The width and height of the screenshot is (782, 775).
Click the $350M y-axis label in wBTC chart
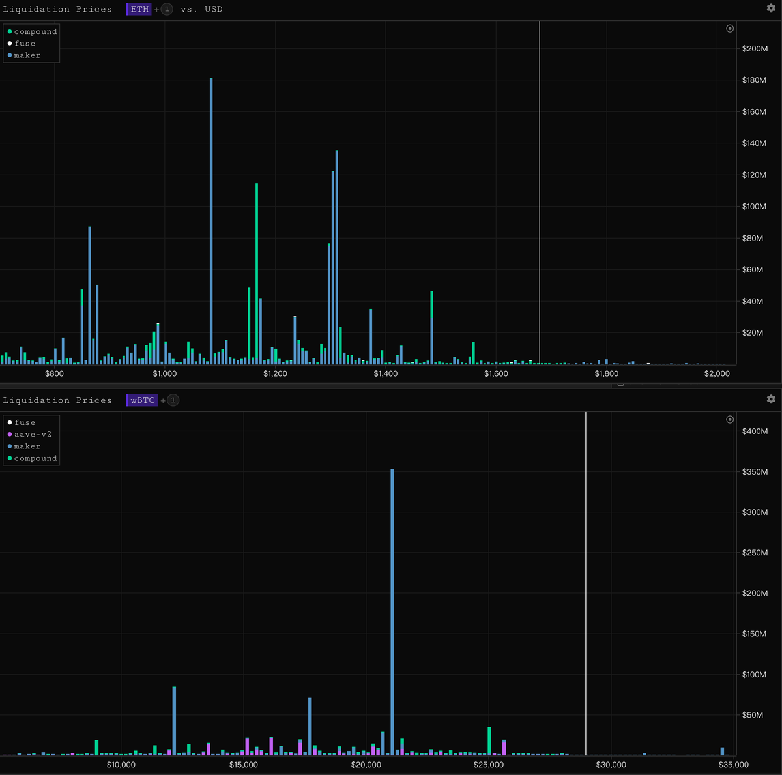point(755,471)
